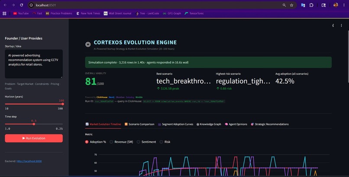Viewport: 349px width, 177px height.
Task: Go forward in browser history
Action: point(13,5)
